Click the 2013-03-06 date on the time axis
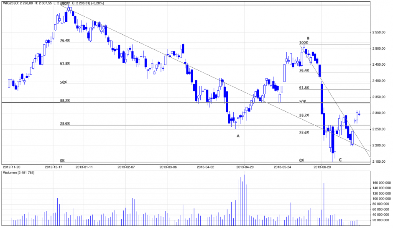The image size is (393, 228). [x=168, y=167]
